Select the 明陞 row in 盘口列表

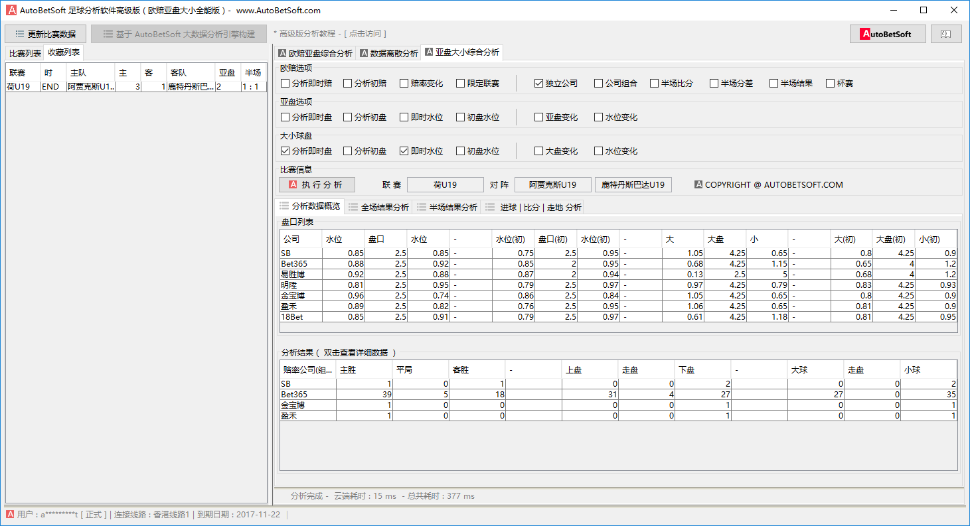619,285
